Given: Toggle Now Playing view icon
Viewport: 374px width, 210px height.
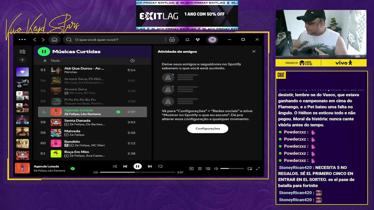Looking at the screenshot, I should point(191,169).
